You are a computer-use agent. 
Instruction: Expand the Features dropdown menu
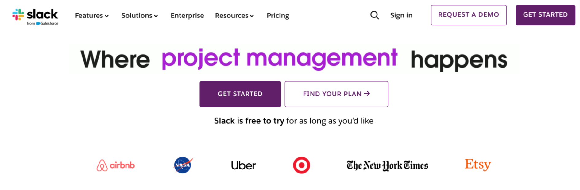[92, 16]
